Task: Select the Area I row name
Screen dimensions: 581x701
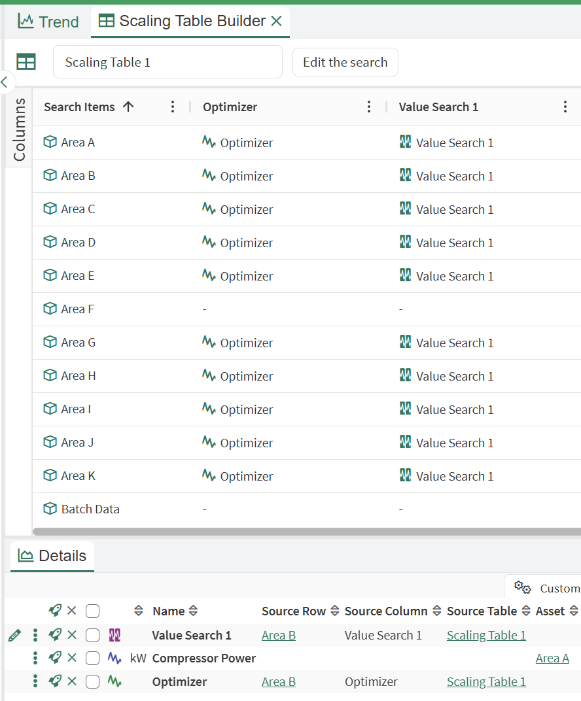Action: [x=76, y=409]
